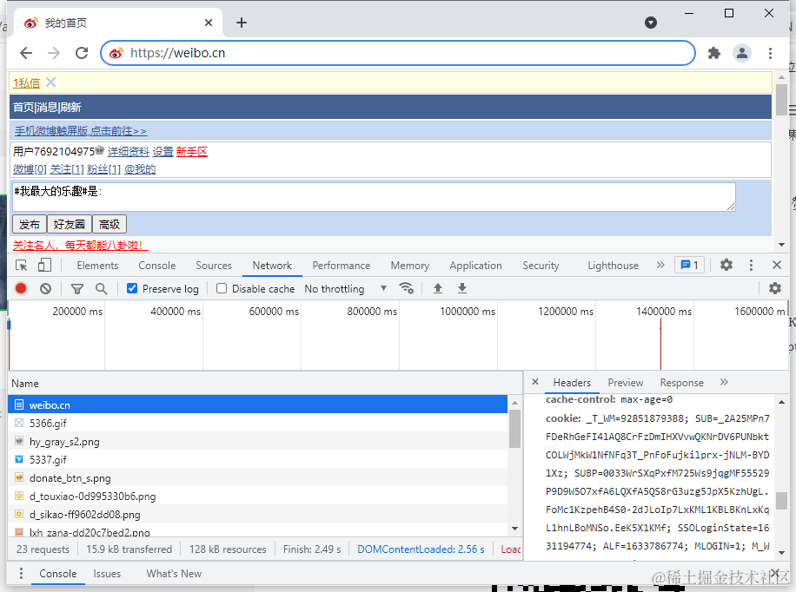Show more request detail tabs
This screenshot has width=796, height=592.
point(724,382)
